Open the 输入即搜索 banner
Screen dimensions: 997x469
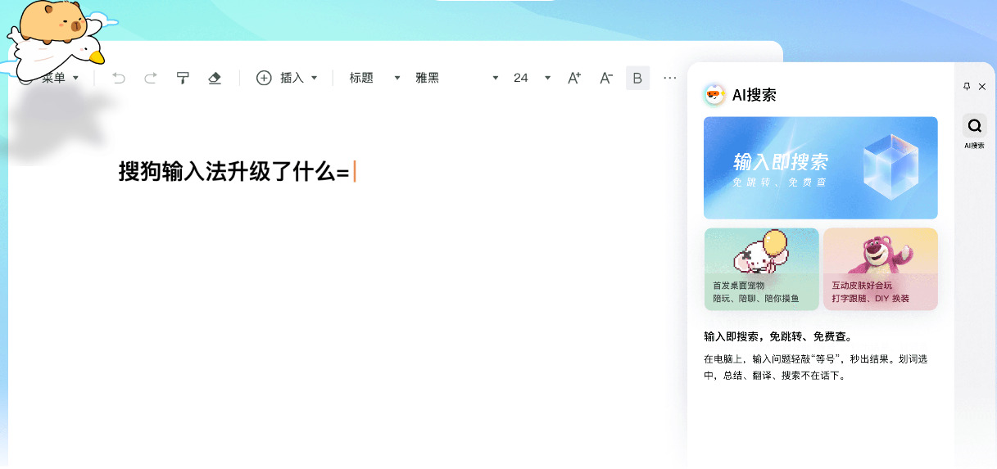(821, 168)
